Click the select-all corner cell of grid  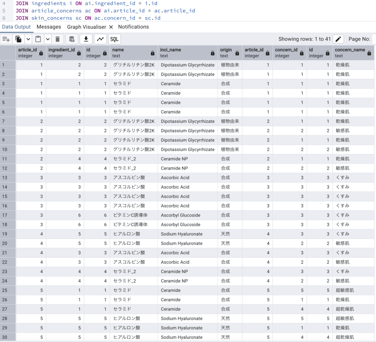[x=8, y=53]
